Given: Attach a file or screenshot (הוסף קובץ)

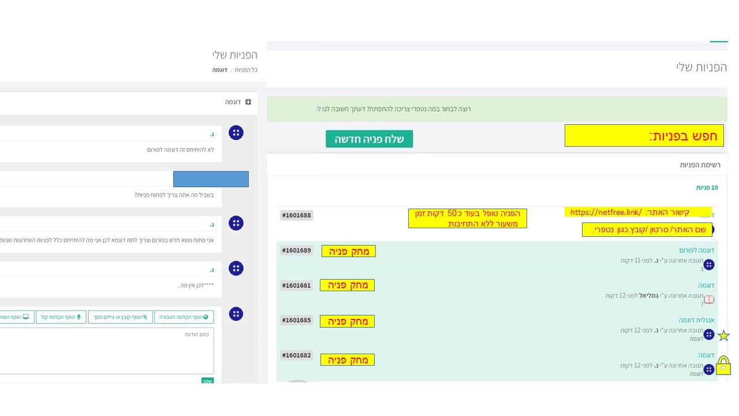Looking at the screenshot, I should tap(120, 317).
